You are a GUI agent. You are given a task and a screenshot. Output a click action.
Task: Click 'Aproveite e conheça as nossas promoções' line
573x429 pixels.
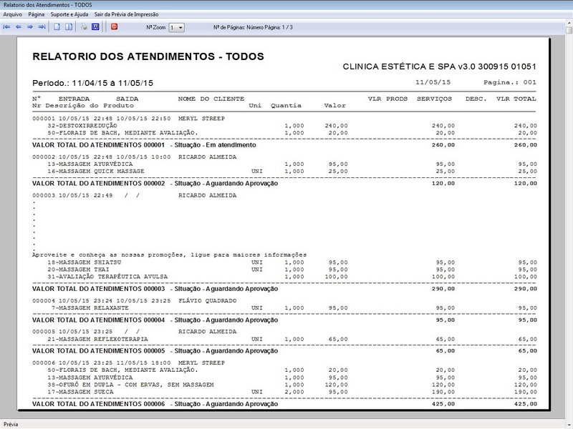(x=170, y=255)
